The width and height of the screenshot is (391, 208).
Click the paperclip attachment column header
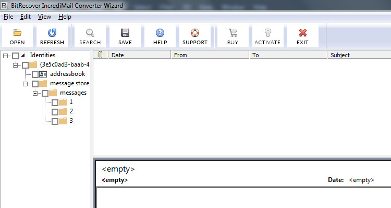pos(101,55)
